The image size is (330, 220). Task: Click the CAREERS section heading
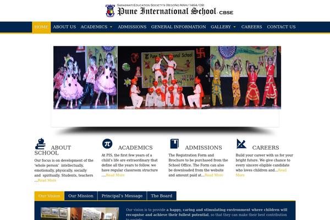[x=266, y=147]
